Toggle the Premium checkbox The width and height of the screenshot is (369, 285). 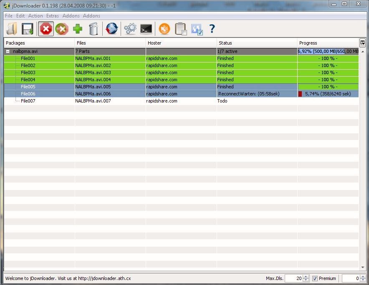(x=315, y=278)
